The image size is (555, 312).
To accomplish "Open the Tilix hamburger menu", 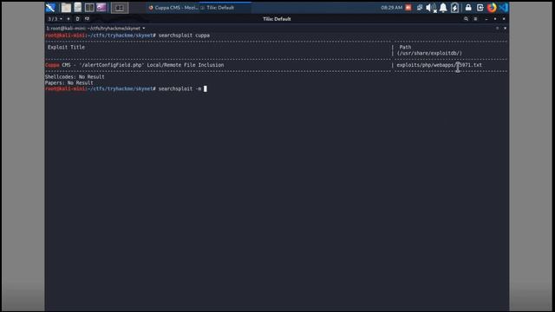I will point(475,19).
